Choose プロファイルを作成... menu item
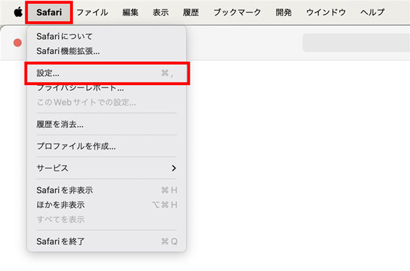Viewport: 410px width, 271px height. tap(107, 146)
